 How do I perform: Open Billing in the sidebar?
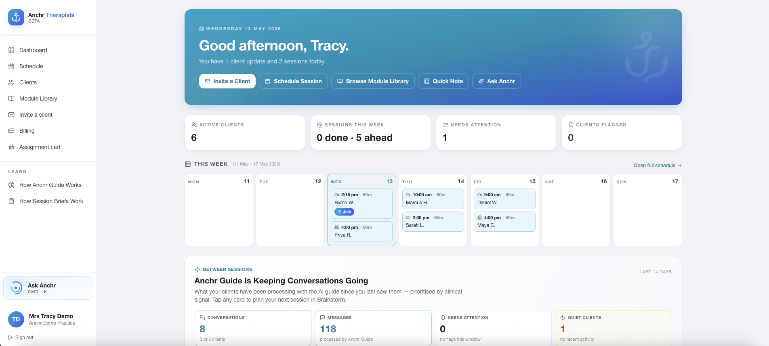(48, 131)
